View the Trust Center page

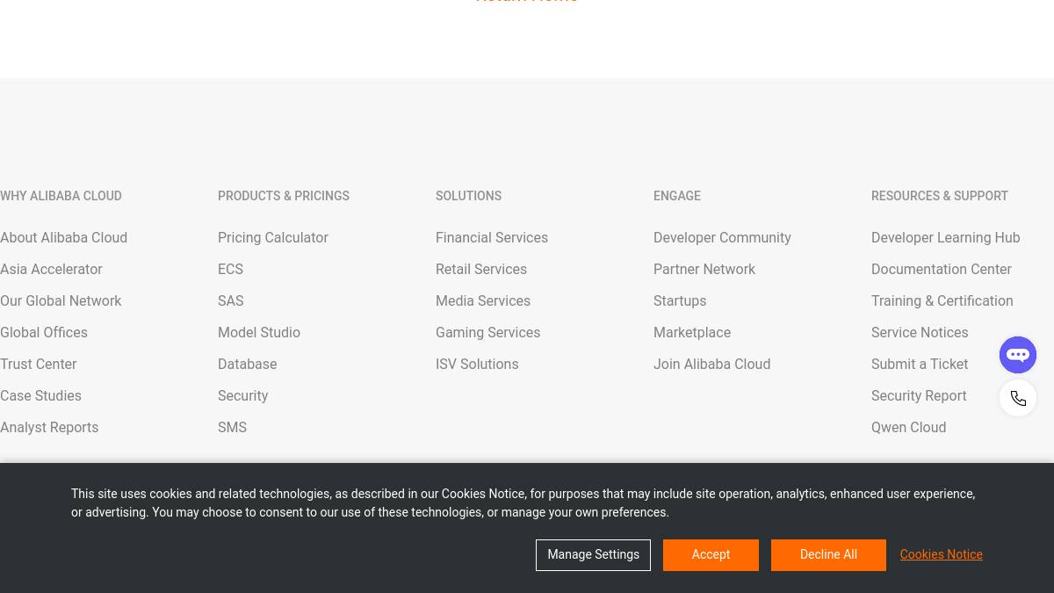tap(38, 364)
